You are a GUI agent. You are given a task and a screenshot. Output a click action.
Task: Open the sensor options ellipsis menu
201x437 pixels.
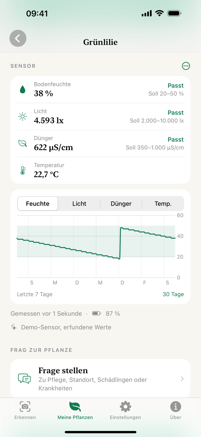click(x=186, y=66)
